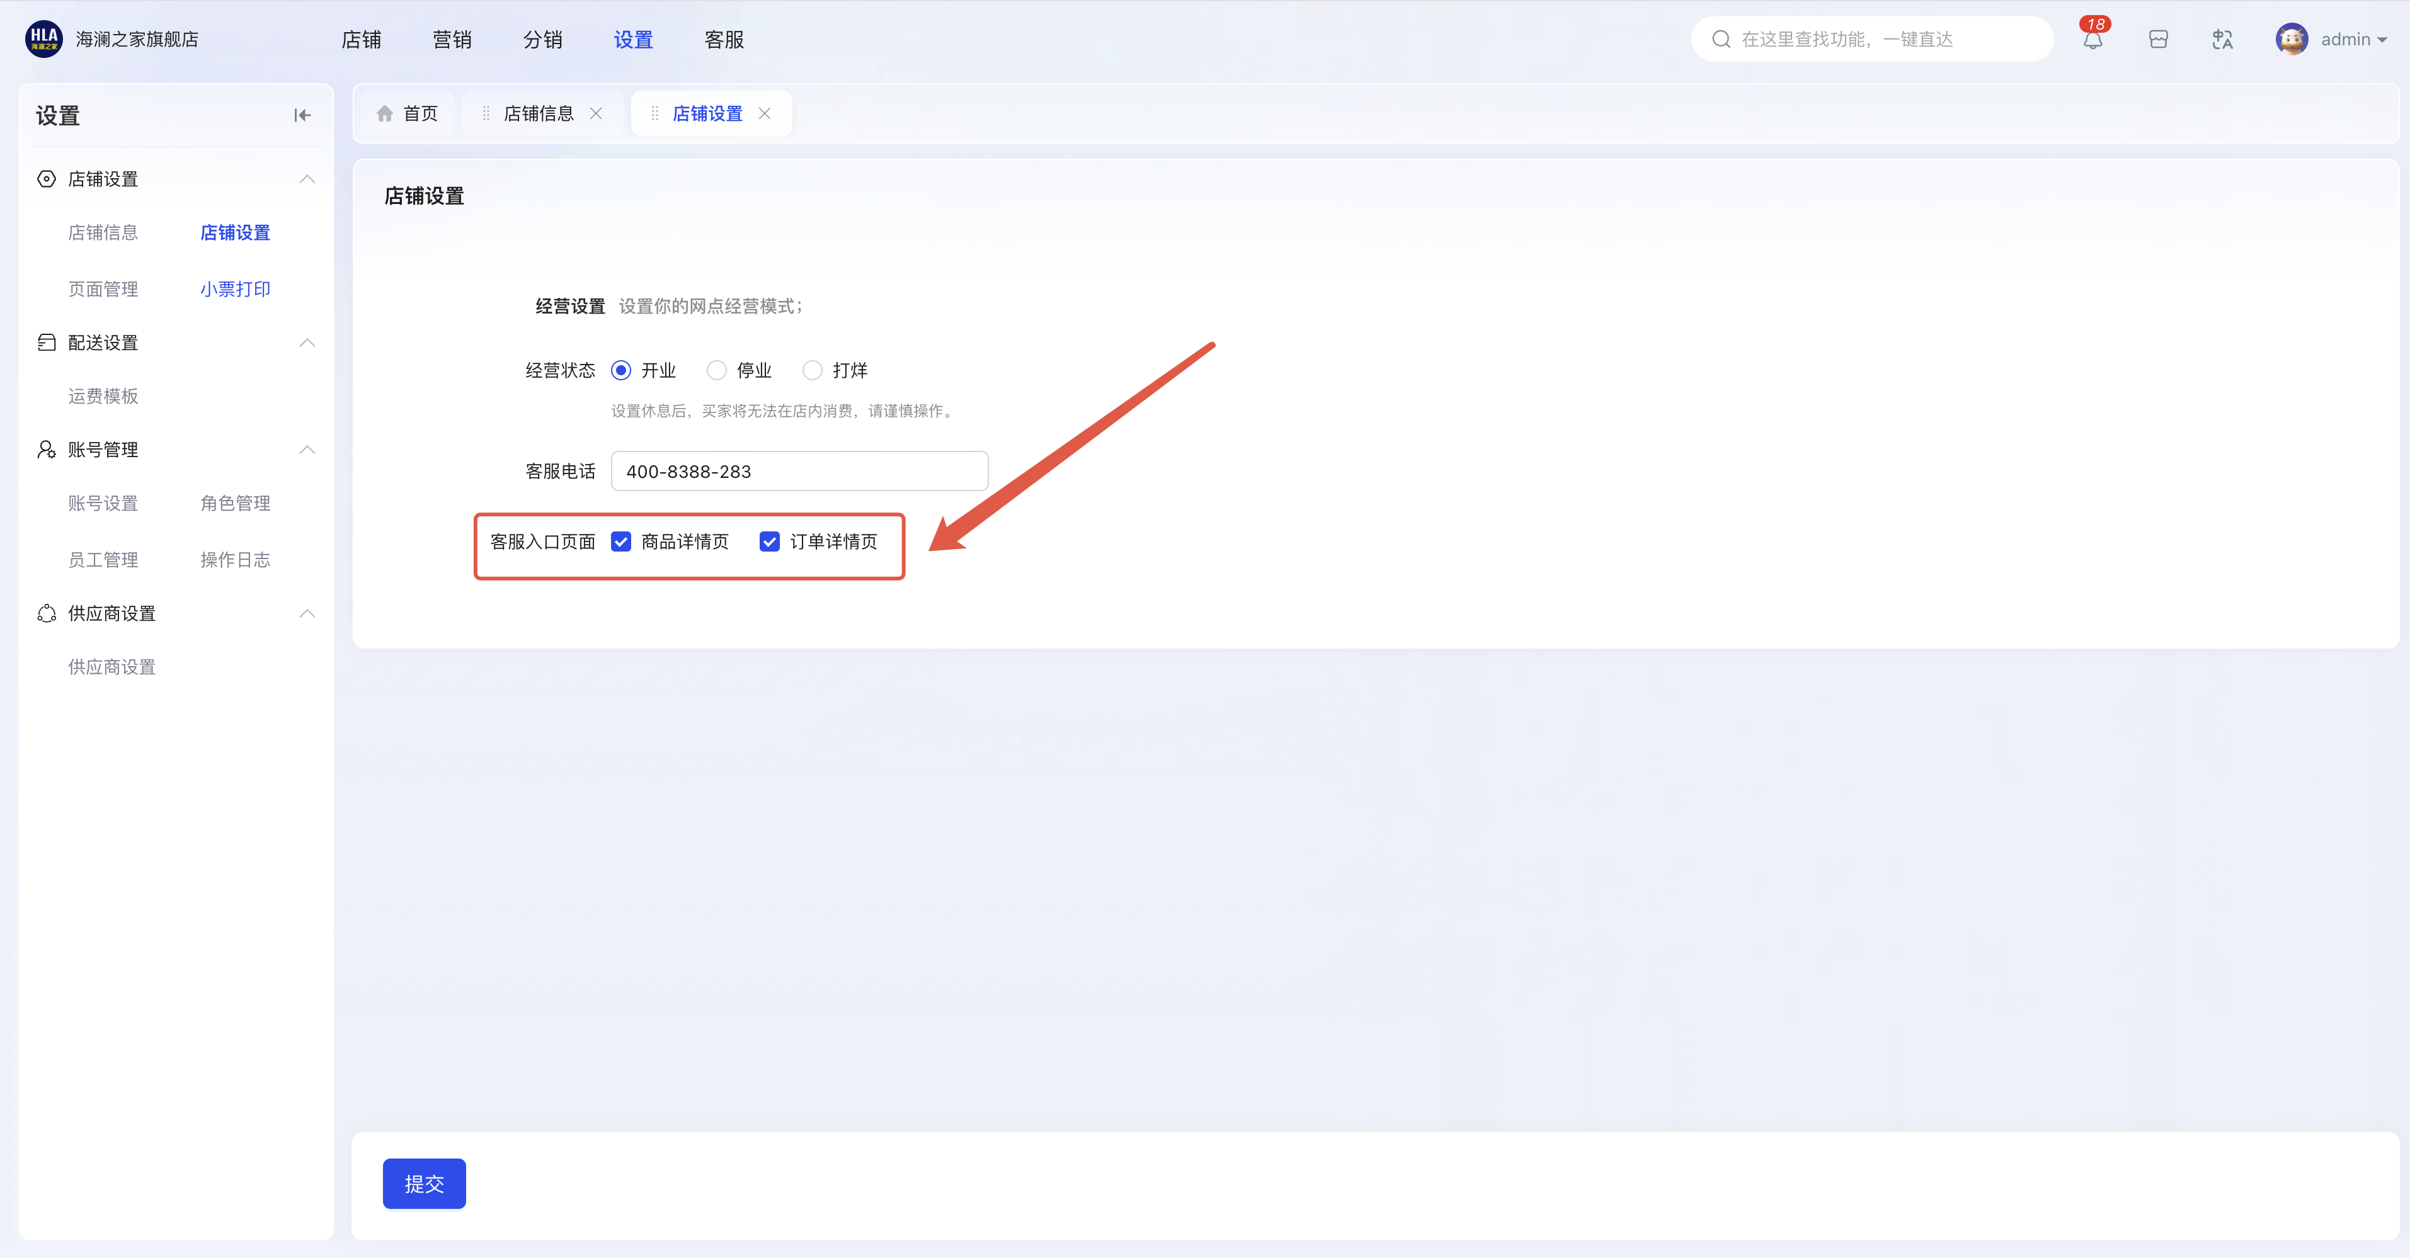Open the 营销 top menu
This screenshot has width=2410, height=1258.
click(x=452, y=39)
